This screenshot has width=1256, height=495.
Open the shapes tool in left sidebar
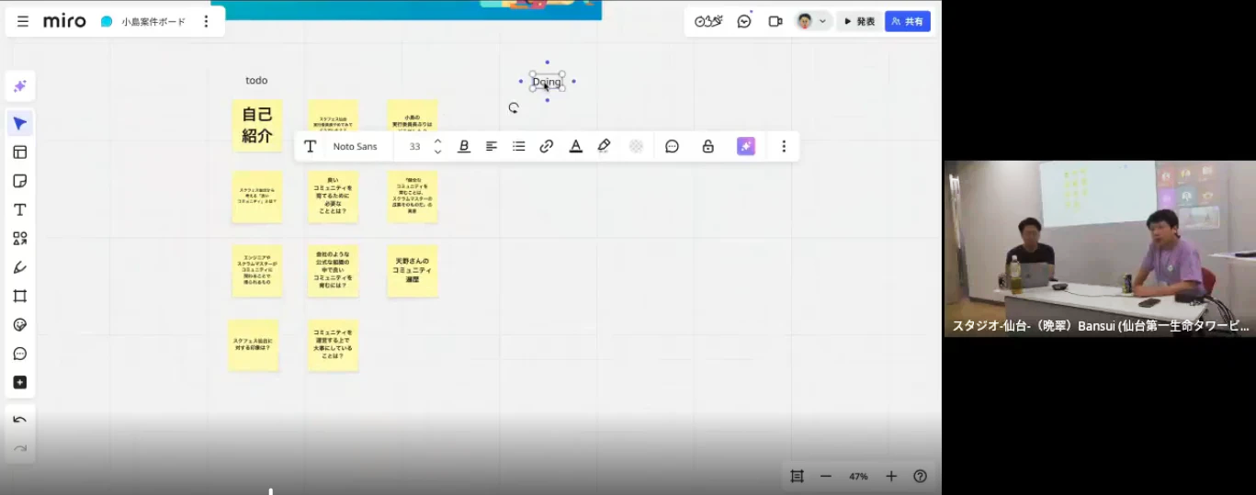point(19,239)
